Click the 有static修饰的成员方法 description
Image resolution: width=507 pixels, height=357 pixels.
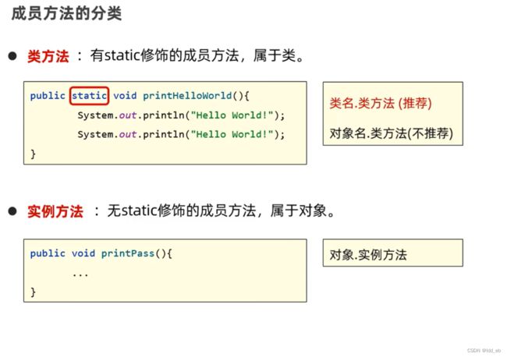tap(165, 55)
